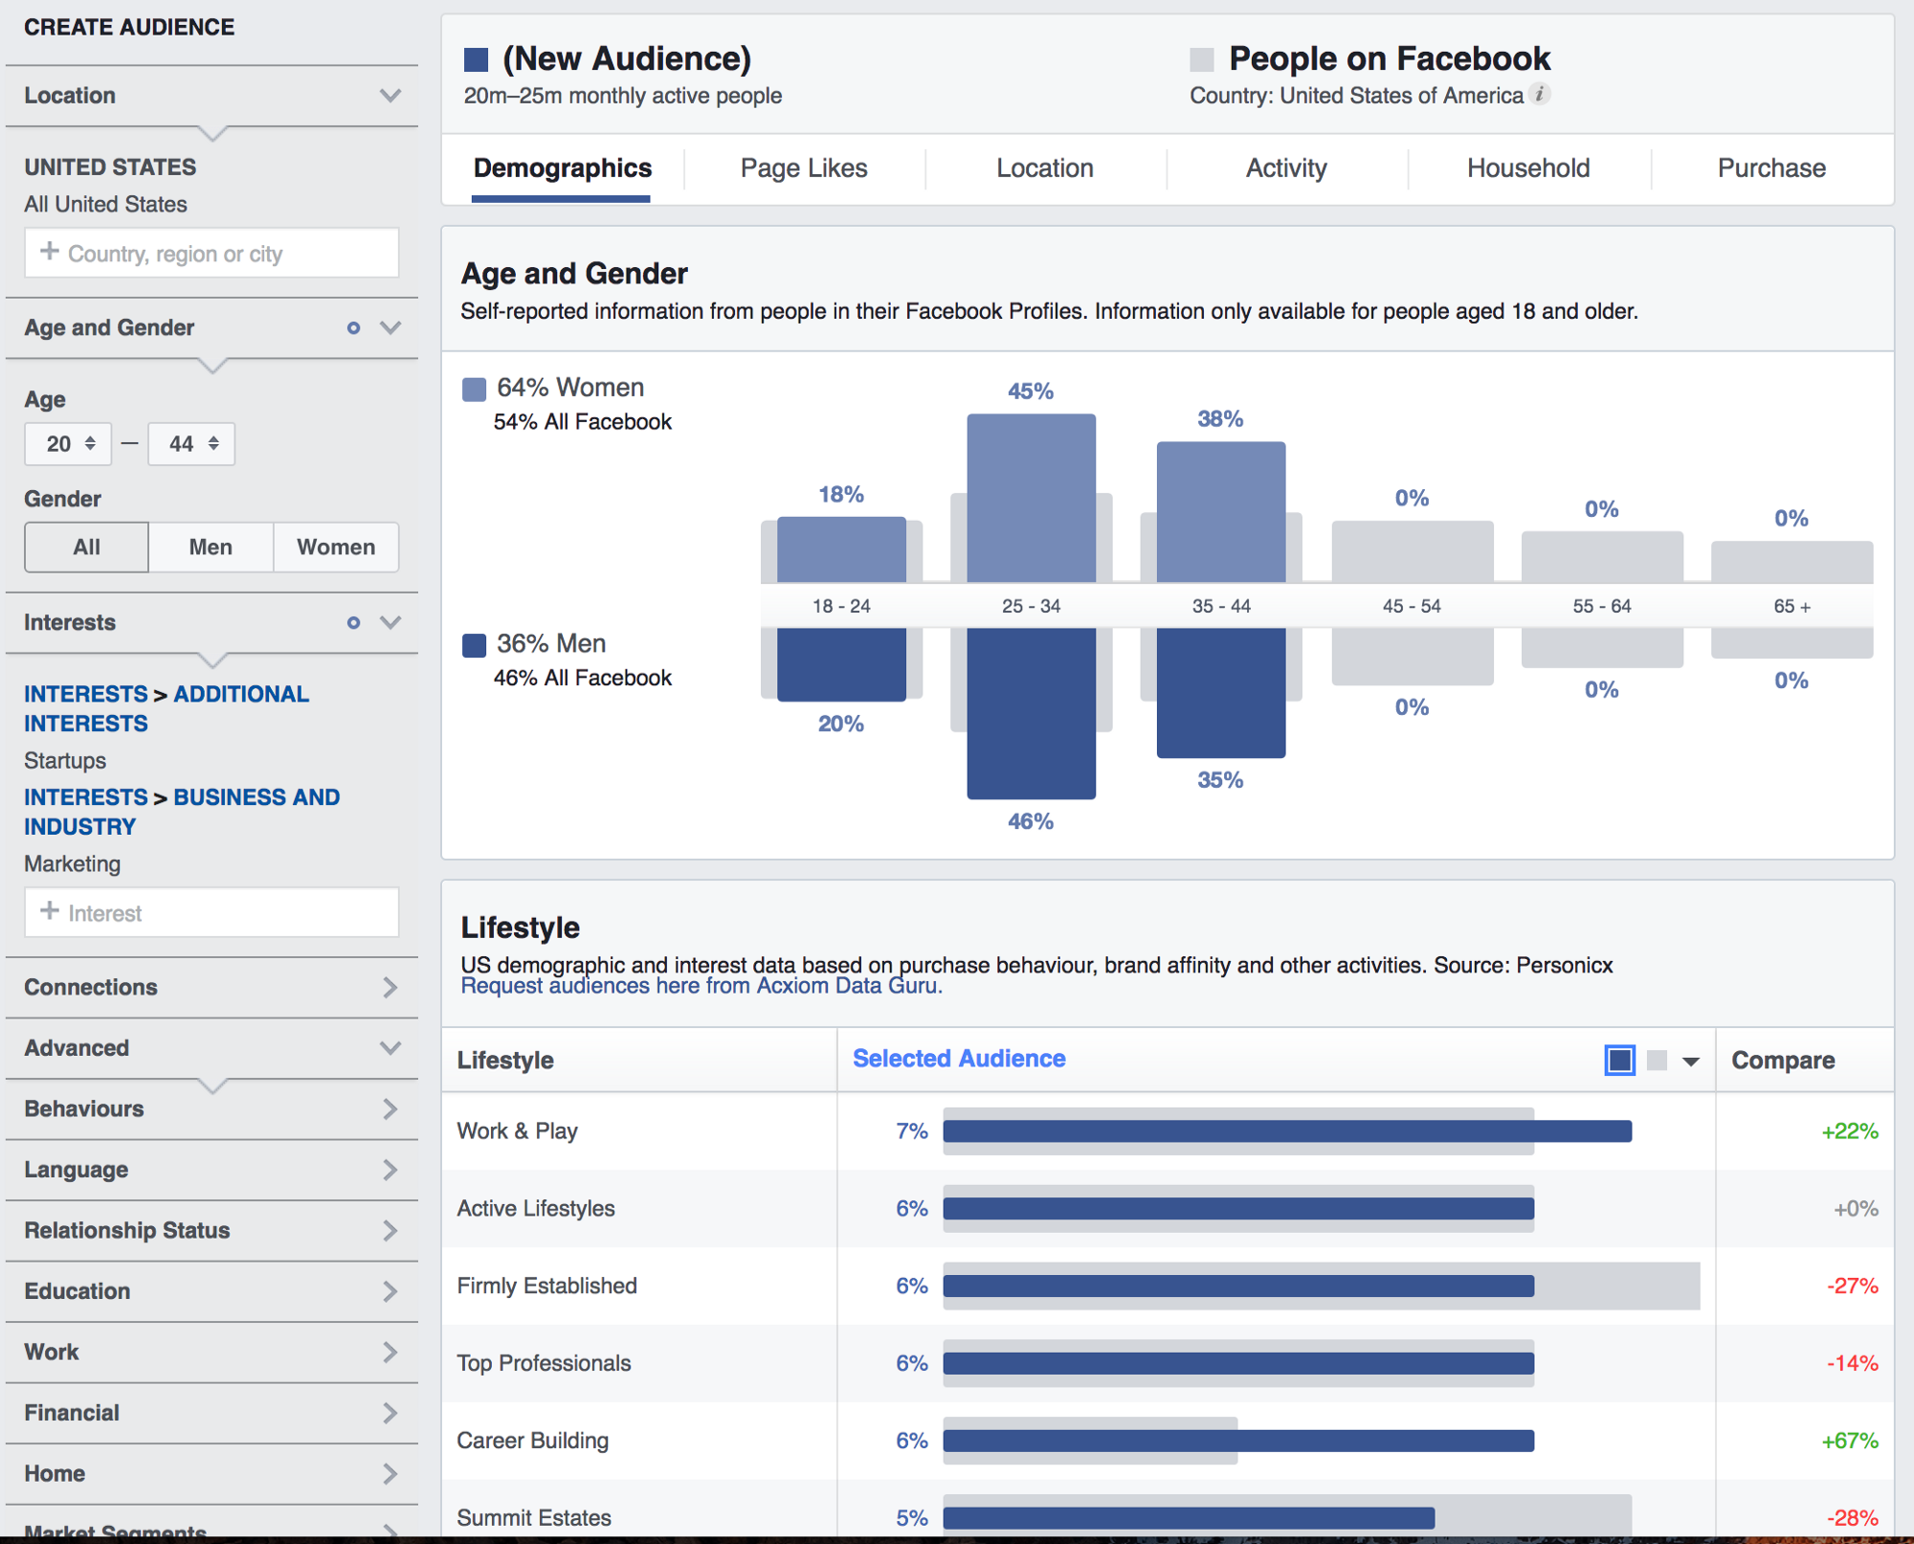Click the 46% men 25-34 bar
This screenshot has height=1544, width=1914.
click(1032, 714)
